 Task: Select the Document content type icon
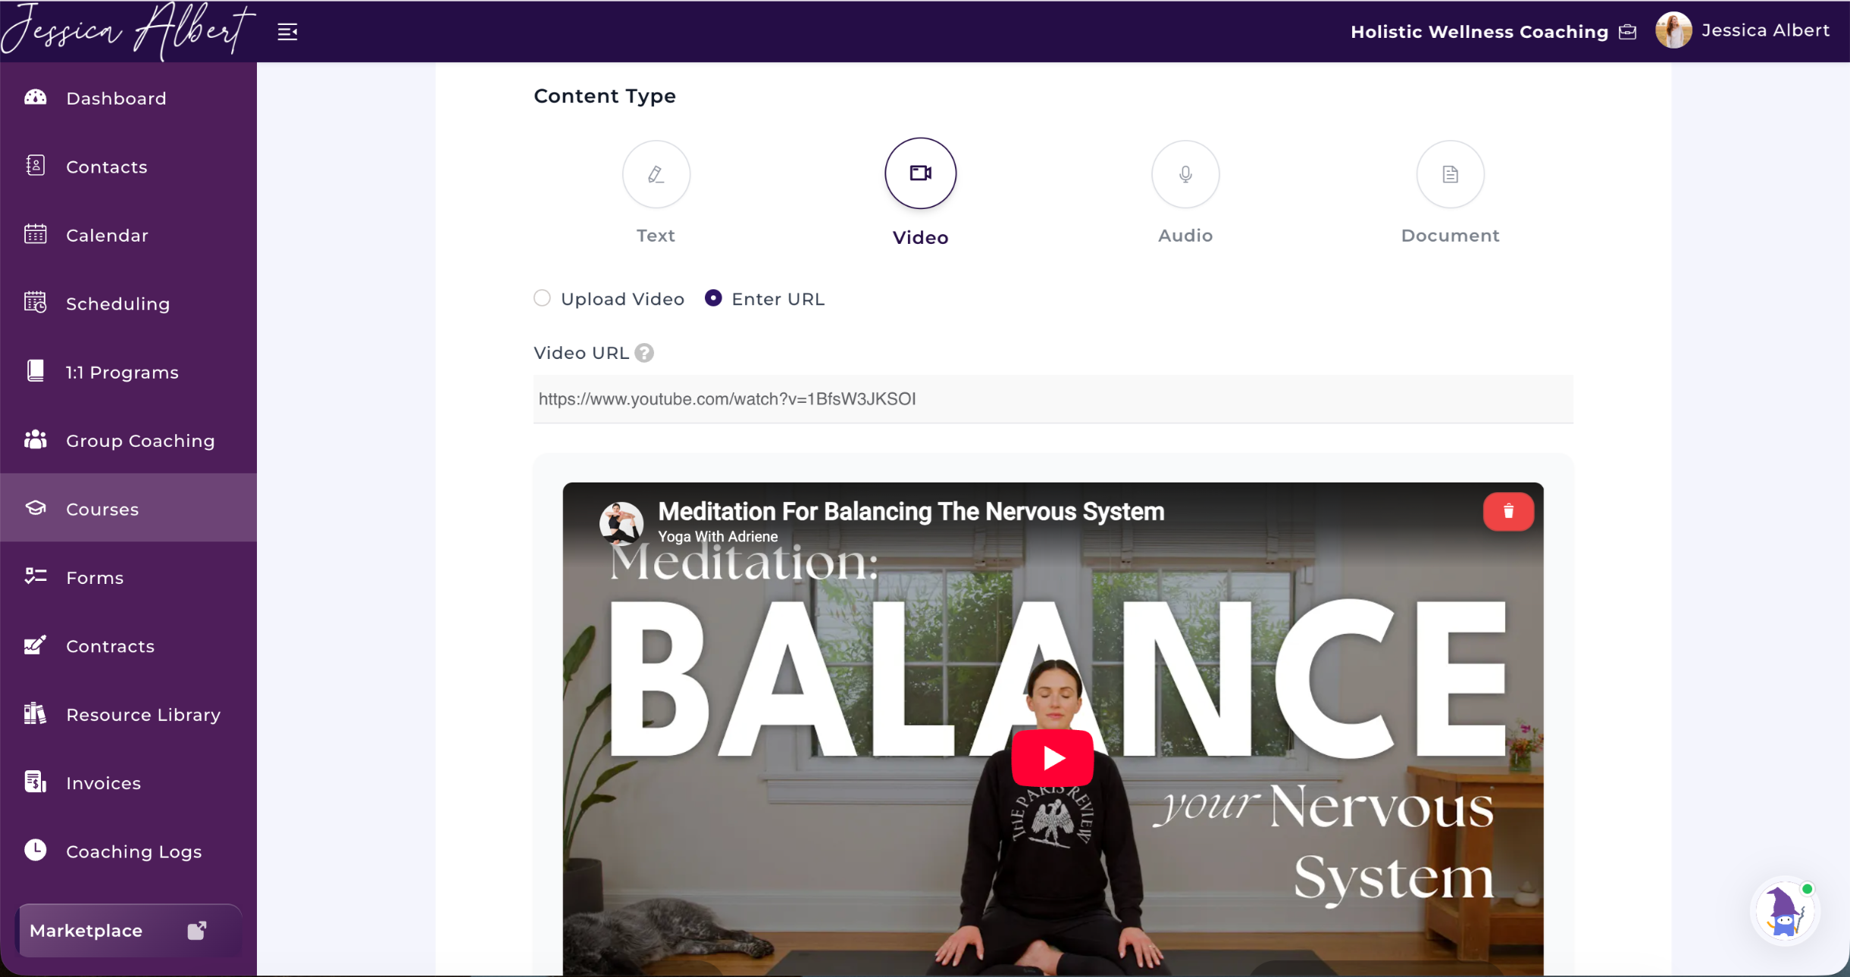tap(1451, 174)
